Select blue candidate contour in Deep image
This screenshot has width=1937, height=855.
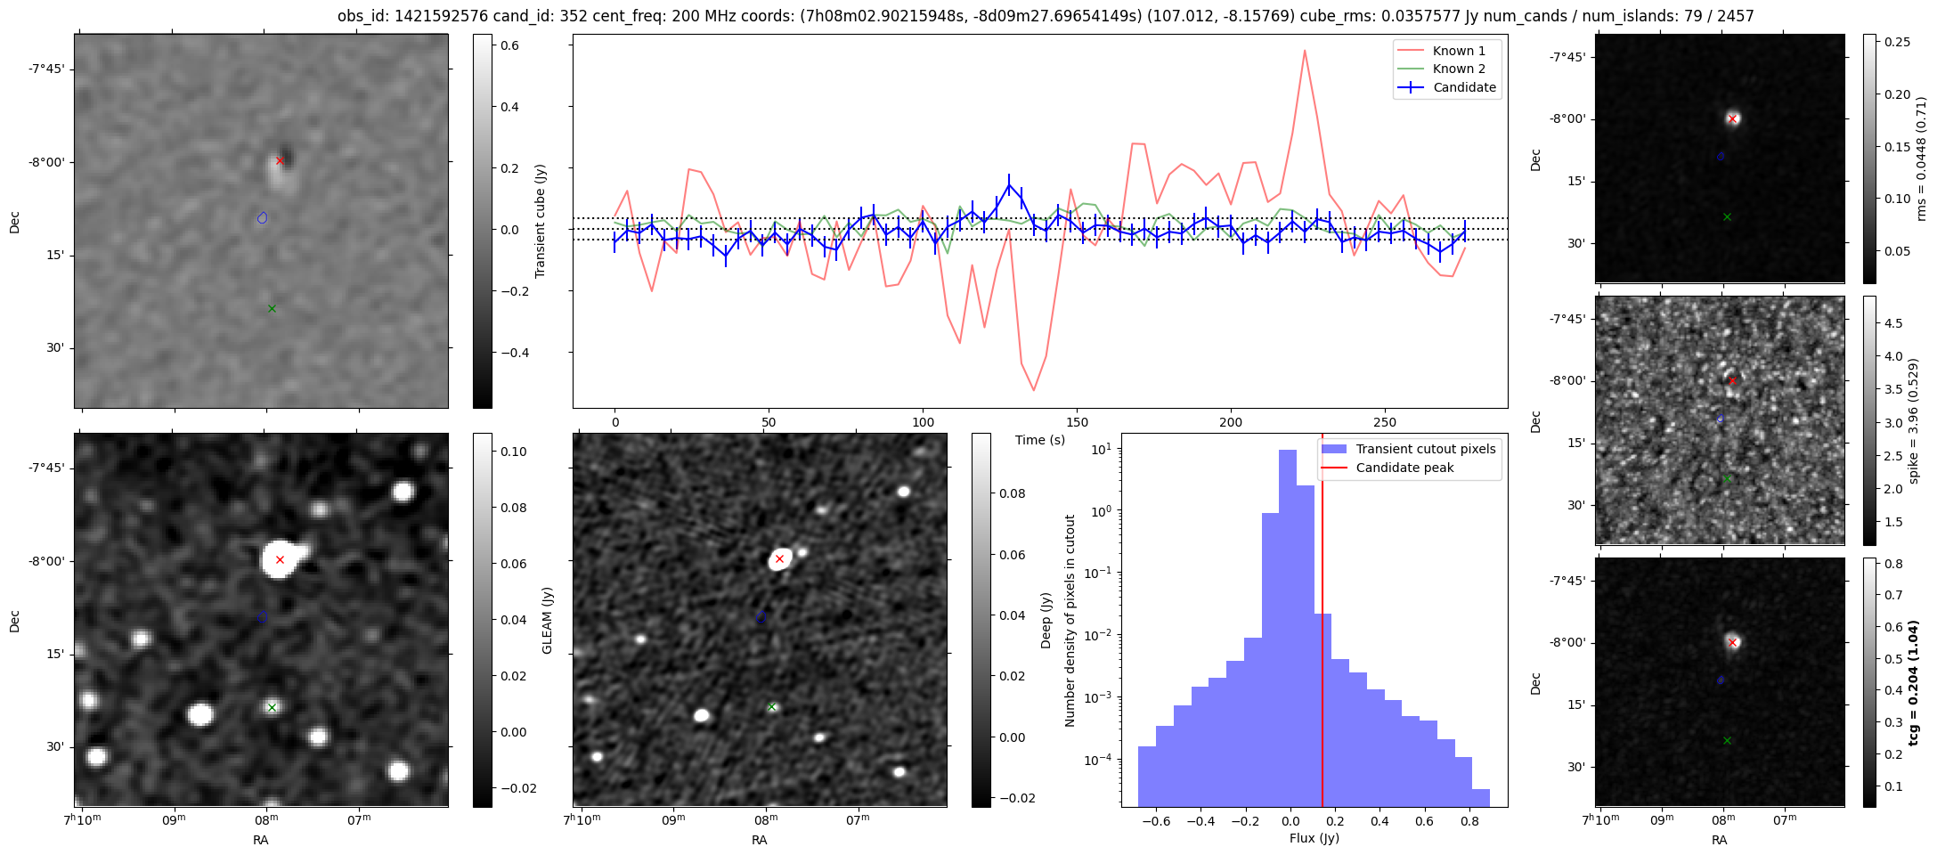click(761, 616)
